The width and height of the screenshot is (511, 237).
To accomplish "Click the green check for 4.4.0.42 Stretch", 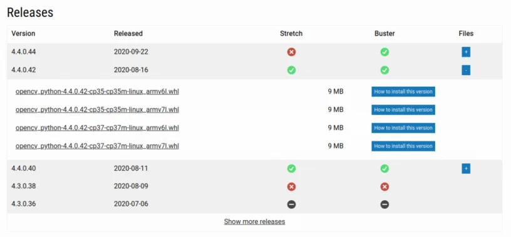I will pos(291,70).
